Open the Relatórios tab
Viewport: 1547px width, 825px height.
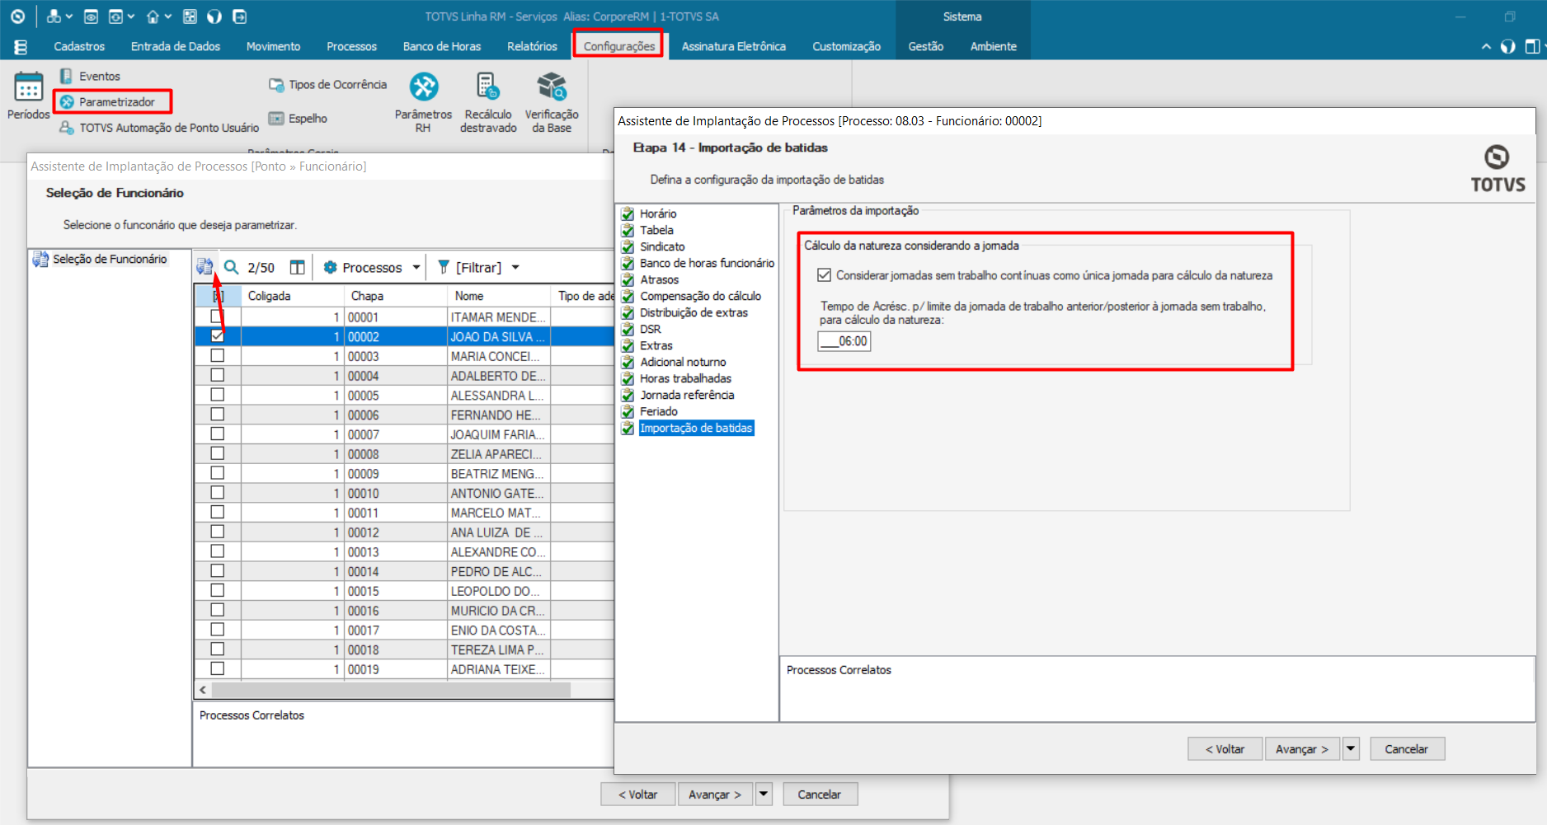[x=532, y=47]
